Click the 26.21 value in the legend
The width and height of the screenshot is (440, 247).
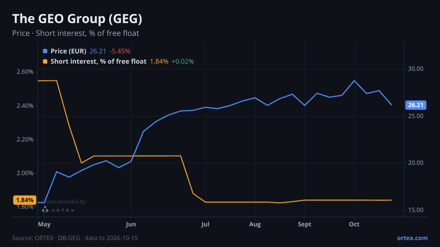tap(98, 51)
